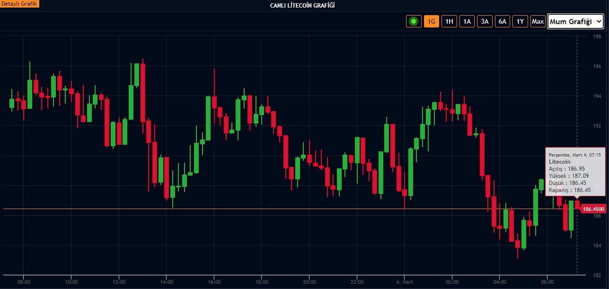Click the Litecoin name in the tooltip

click(x=559, y=162)
